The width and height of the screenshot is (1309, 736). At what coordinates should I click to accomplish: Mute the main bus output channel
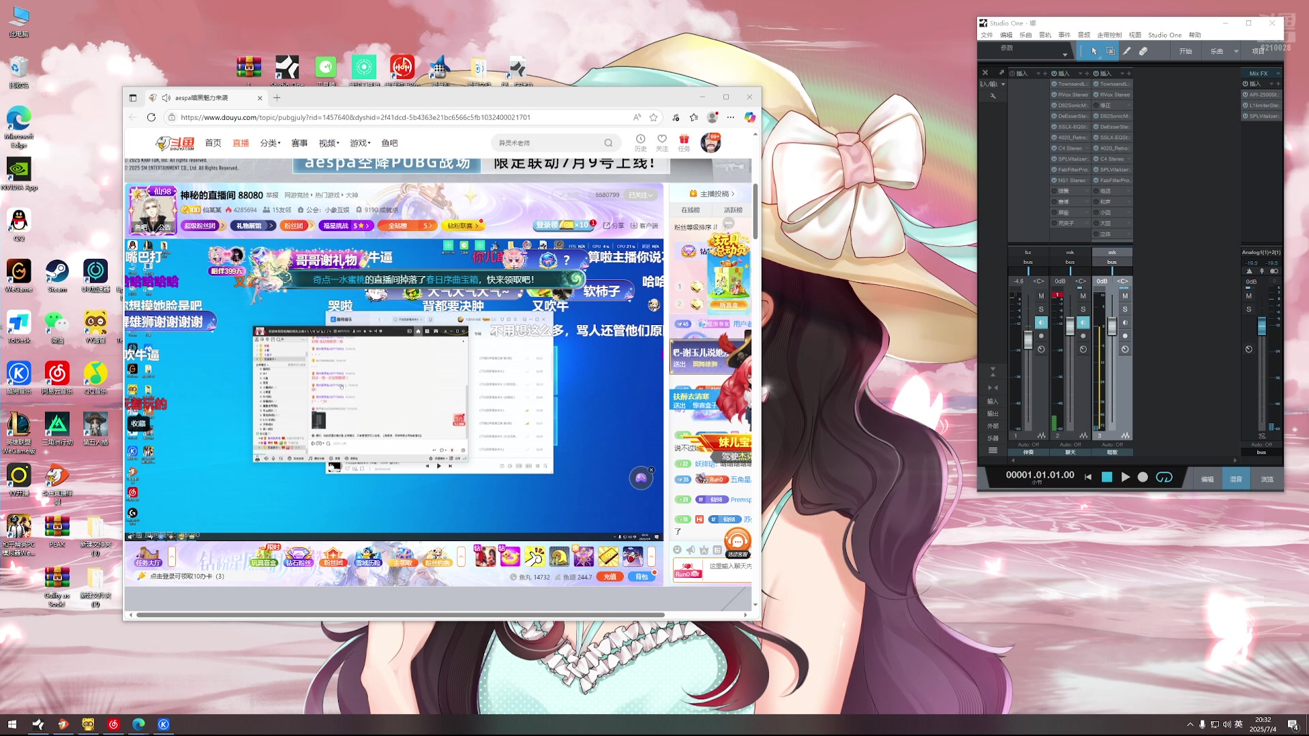pyautogui.click(x=1249, y=296)
